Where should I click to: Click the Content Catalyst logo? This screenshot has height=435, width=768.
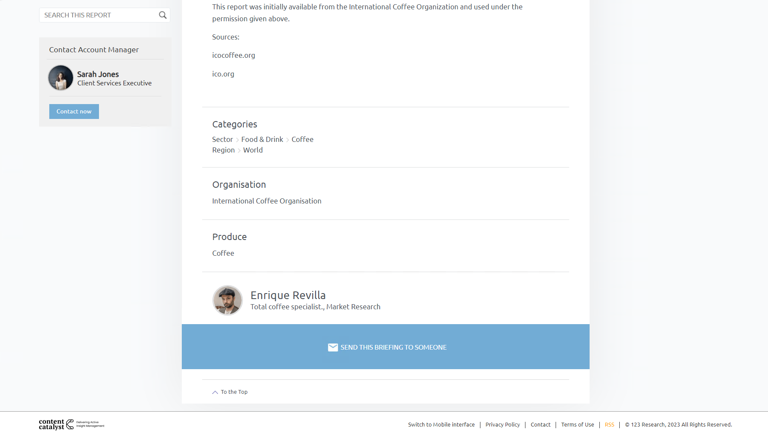coord(71,424)
